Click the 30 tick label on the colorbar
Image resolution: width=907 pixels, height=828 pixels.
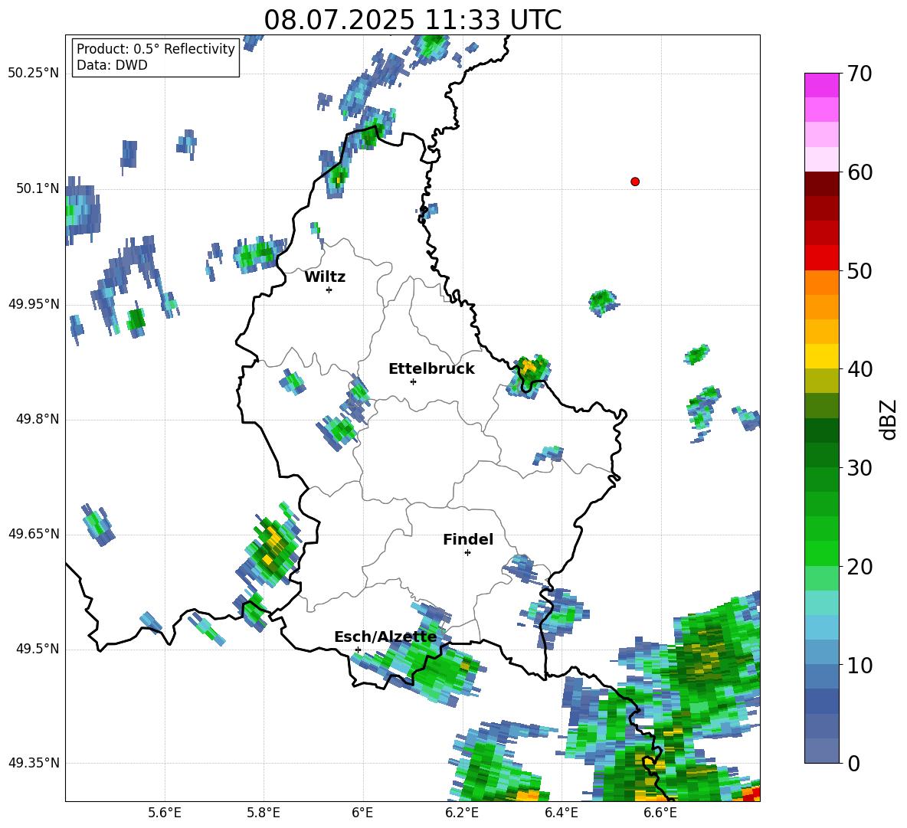[860, 468]
